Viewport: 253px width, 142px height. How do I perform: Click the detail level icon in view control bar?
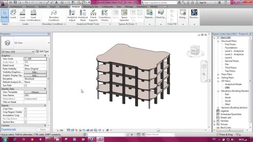pyautogui.click(x=68, y=130)
